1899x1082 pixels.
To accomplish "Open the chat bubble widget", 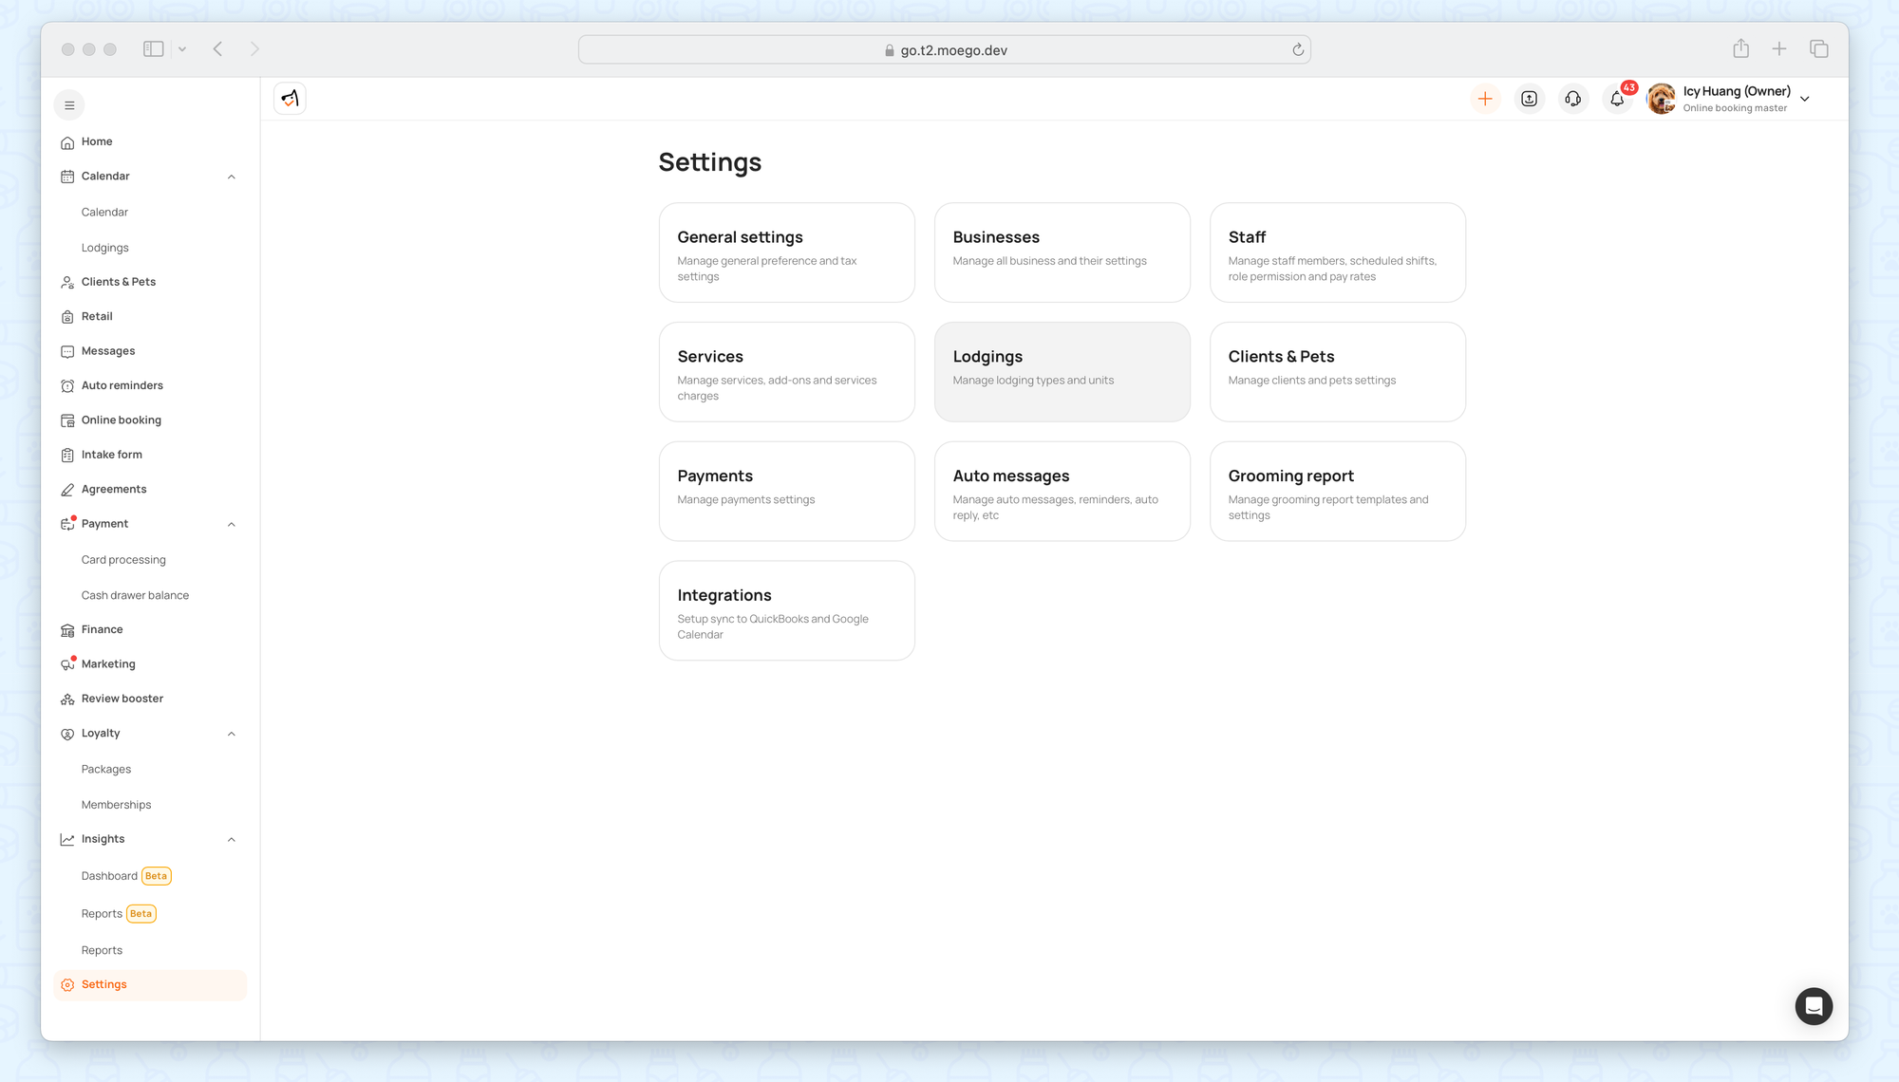I will point(1814,1006).
